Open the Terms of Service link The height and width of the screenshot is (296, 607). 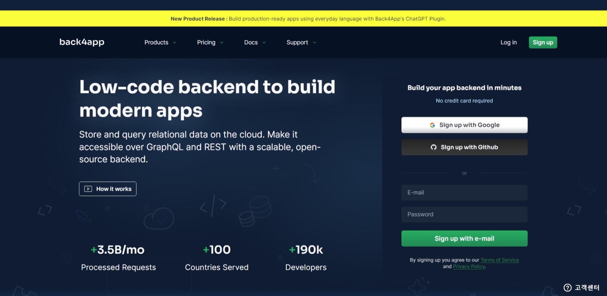point(500,260)
